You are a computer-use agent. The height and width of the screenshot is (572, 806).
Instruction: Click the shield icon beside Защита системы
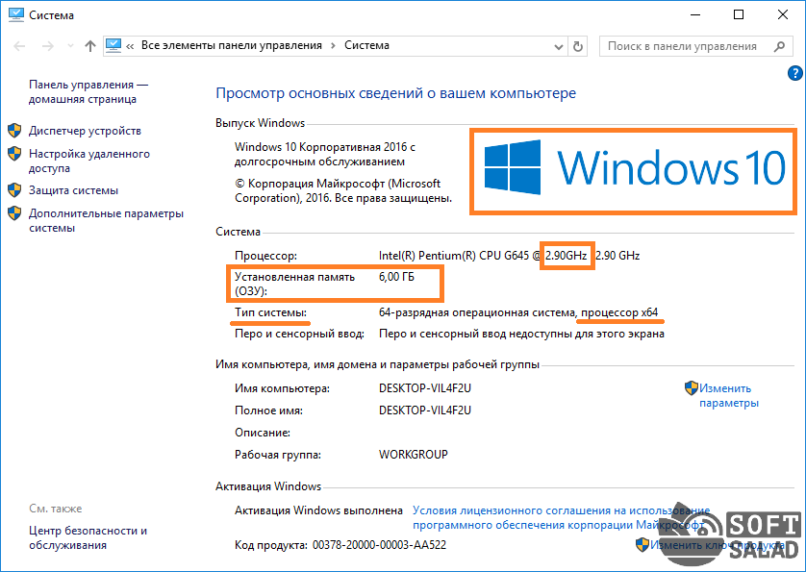(x=14, y=190)
